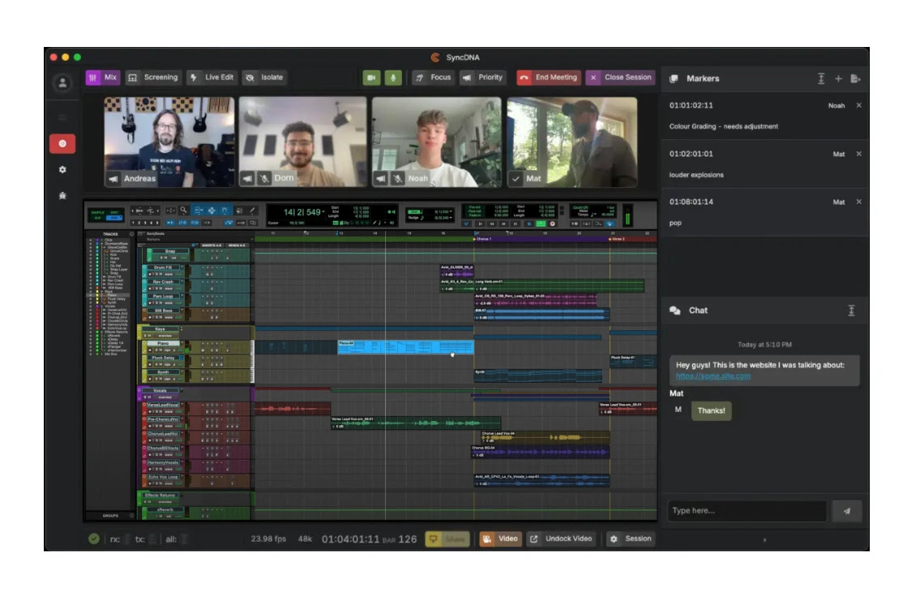Toggle the green camera button
Image resolution: width=920 pixels, height=591 pixels.
pyautogui.click(x=371, y=78)
